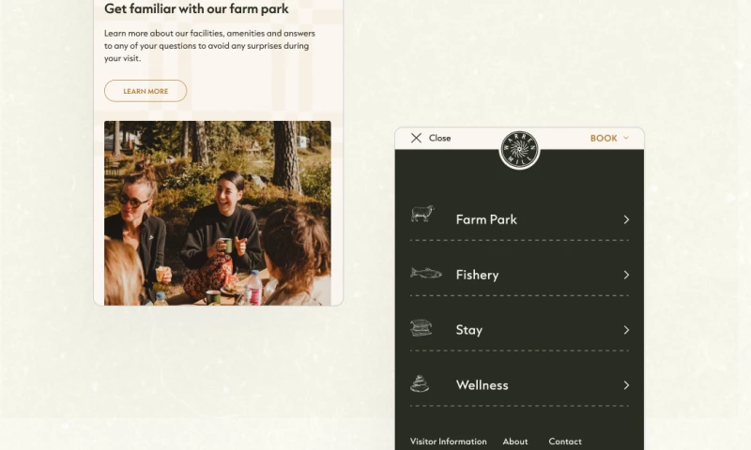Open the Farm Park menu item
This screenshot has width=751, height=450.
coord(519,219)
